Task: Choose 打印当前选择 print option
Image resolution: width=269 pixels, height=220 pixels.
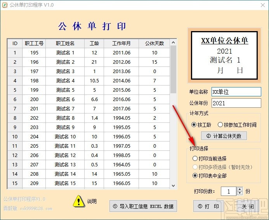Action: pyautogui.click(x=210, y=158)
